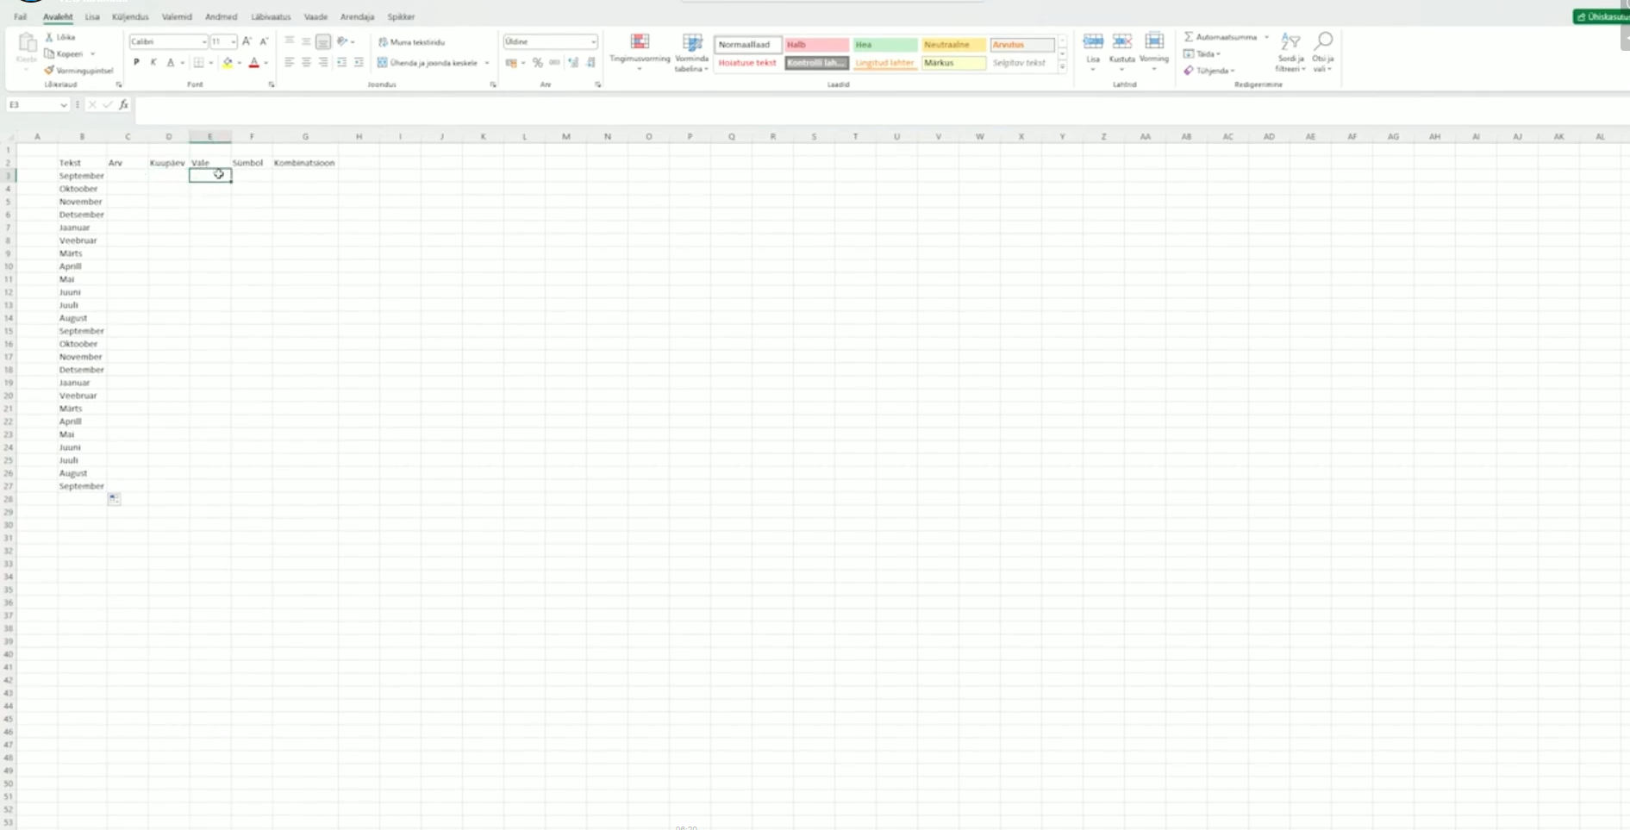Click Ühenda ja joonda keskele merge button
1630x830 pixels.
[428, 63]
